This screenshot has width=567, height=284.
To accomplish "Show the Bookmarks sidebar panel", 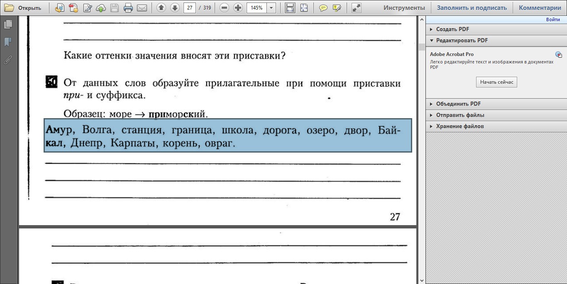I will point(8,42).
